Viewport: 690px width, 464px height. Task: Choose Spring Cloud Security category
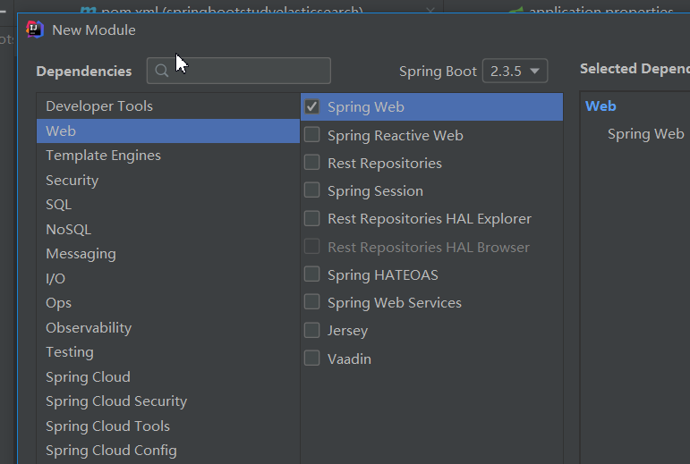pos(168,401)
